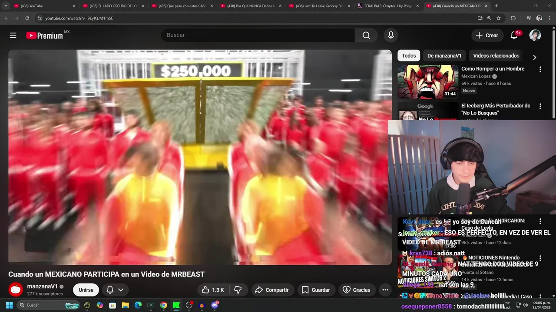Open El Iceberg Más Perturbador video title
The image size is (556, 312).
tap(496, 109)
